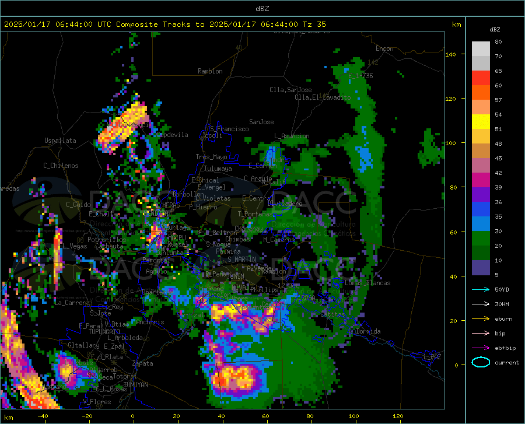Click the Anchoris location label
The width and height of the screenshot is (525, 424).
[x=150, y=322]
